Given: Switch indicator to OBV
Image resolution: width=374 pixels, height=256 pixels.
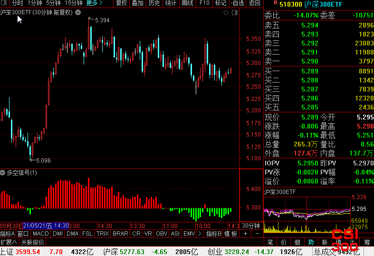Looking at the screenshot, I should pos(162,234).
